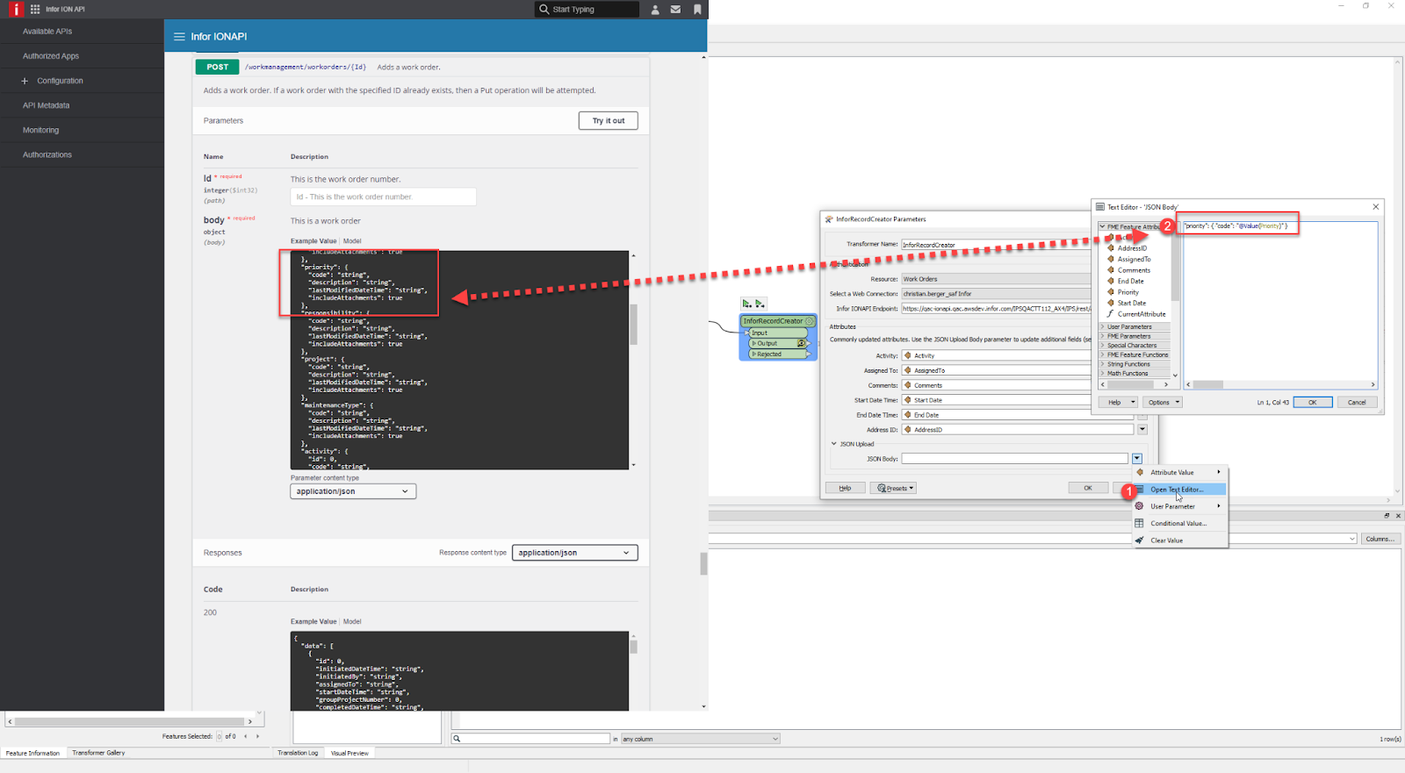Click the Try it out button

point(609,120)
